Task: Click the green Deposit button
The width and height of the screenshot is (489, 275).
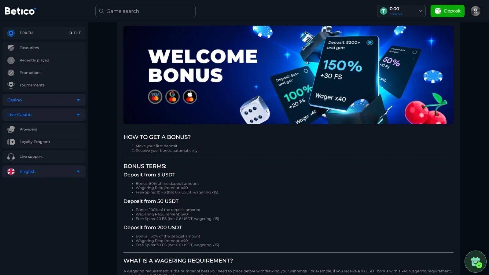Action: tap(447, 11)
